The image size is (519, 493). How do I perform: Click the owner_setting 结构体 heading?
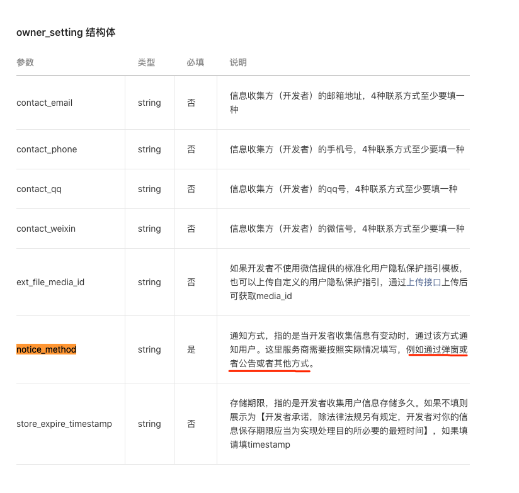coord(66,32)
